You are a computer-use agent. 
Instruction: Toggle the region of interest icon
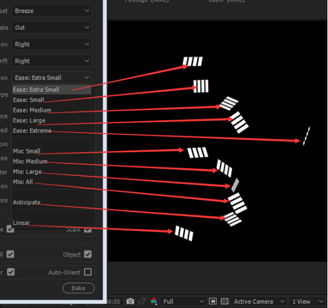point(213,301)
